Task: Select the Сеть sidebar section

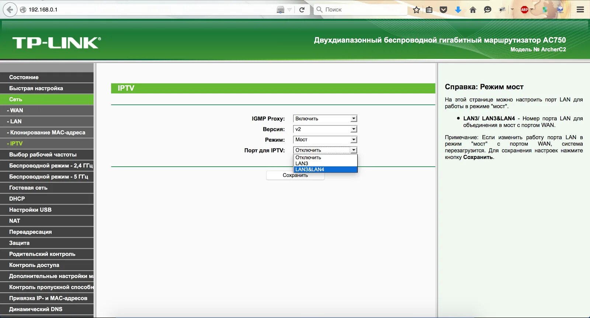Action: (x=47, y=99)
